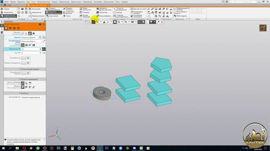Open the Угол value dropdown
This screenshot has height=151, width=270.
coord(40,53)
